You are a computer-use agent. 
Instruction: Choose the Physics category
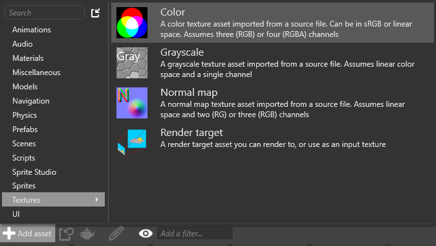tap(25, 115)
